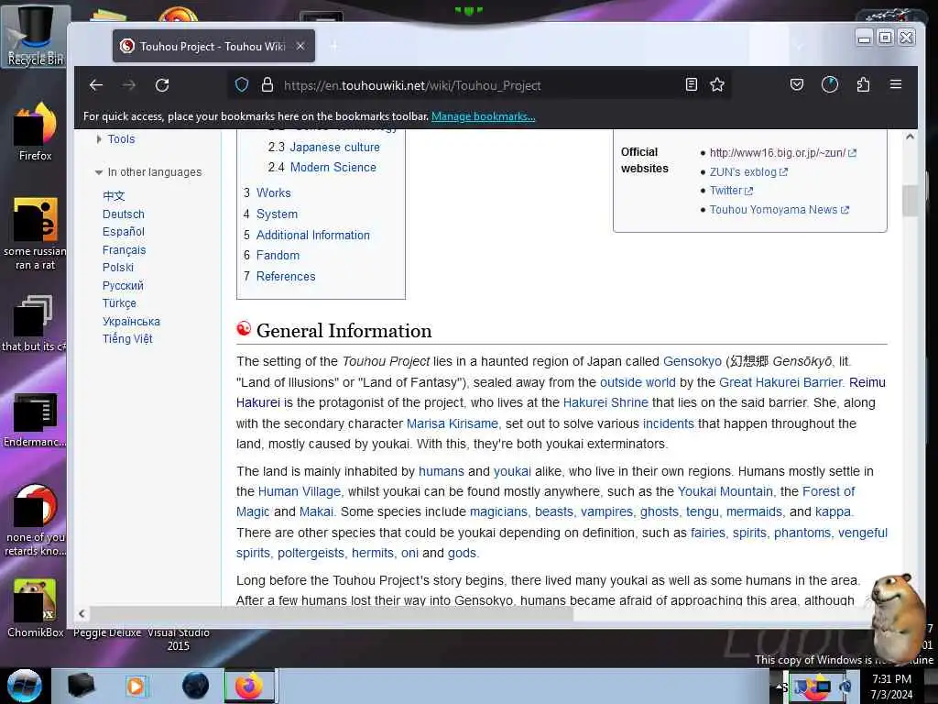938x704 pixels.
Task: Jump to 2.4 Modern Science in contents
Action: [x=322, y=168]
